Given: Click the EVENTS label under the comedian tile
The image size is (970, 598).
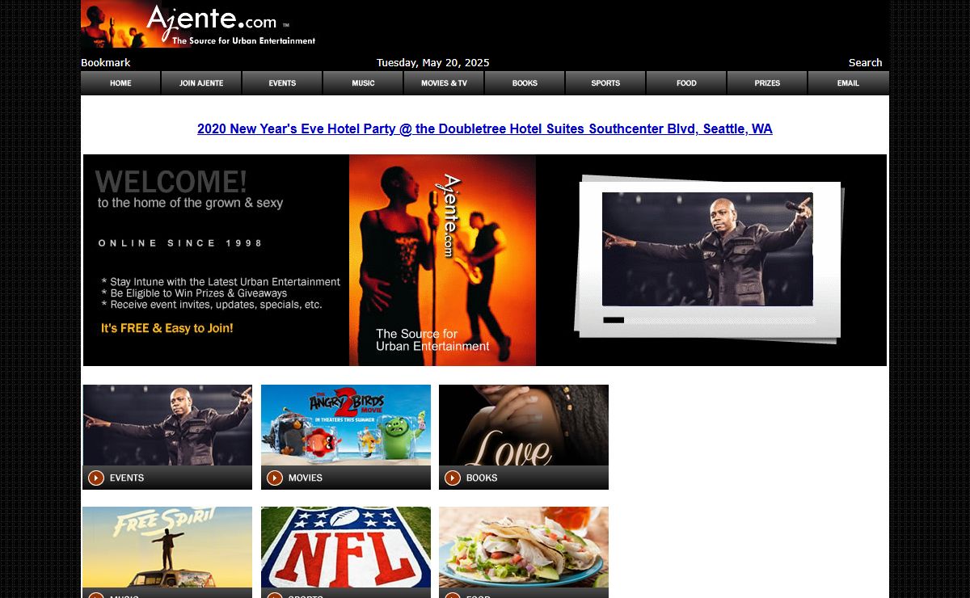Looking at the screenshot, I should coord(127,478).
